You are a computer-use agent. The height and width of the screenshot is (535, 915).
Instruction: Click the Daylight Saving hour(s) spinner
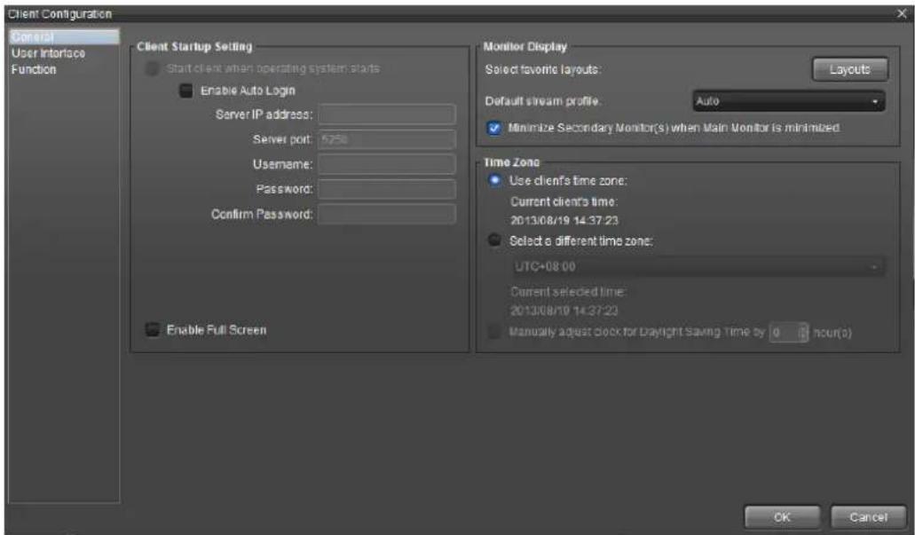tap(788, 333)
